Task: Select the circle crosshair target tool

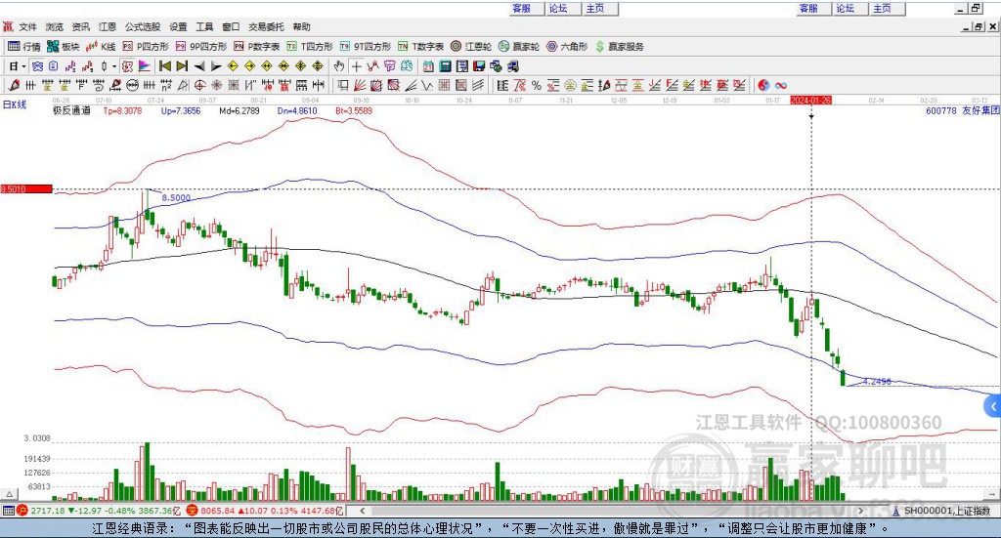Action: pyautogui.click(x=199, y=85)
